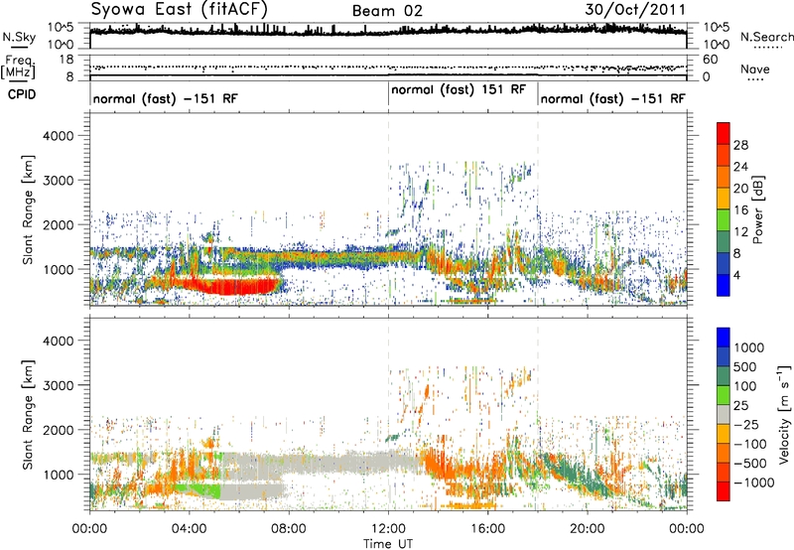
Task: Click the '24' label on the power scale
Action: [x=740, y=167]
